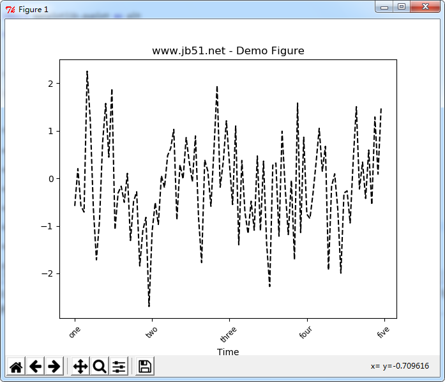
Task: Maximize the Figure 1 window
Action: 402,7
